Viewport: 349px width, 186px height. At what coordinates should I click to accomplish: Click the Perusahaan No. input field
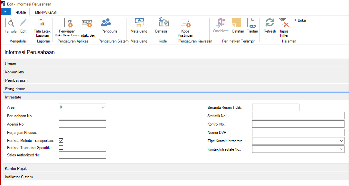82,116
